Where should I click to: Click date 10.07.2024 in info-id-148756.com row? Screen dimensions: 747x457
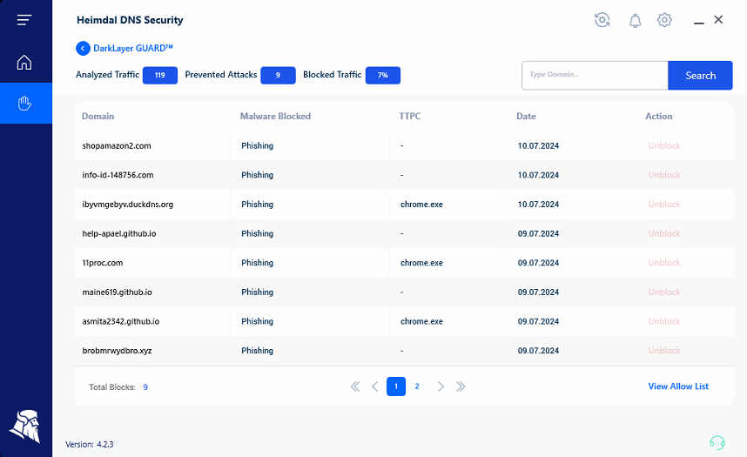pyautogui.click(x=538, y=175)
